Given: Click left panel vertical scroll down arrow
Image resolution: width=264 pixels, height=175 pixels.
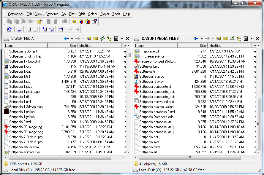Looking at the screenshot, I should 129,152.
